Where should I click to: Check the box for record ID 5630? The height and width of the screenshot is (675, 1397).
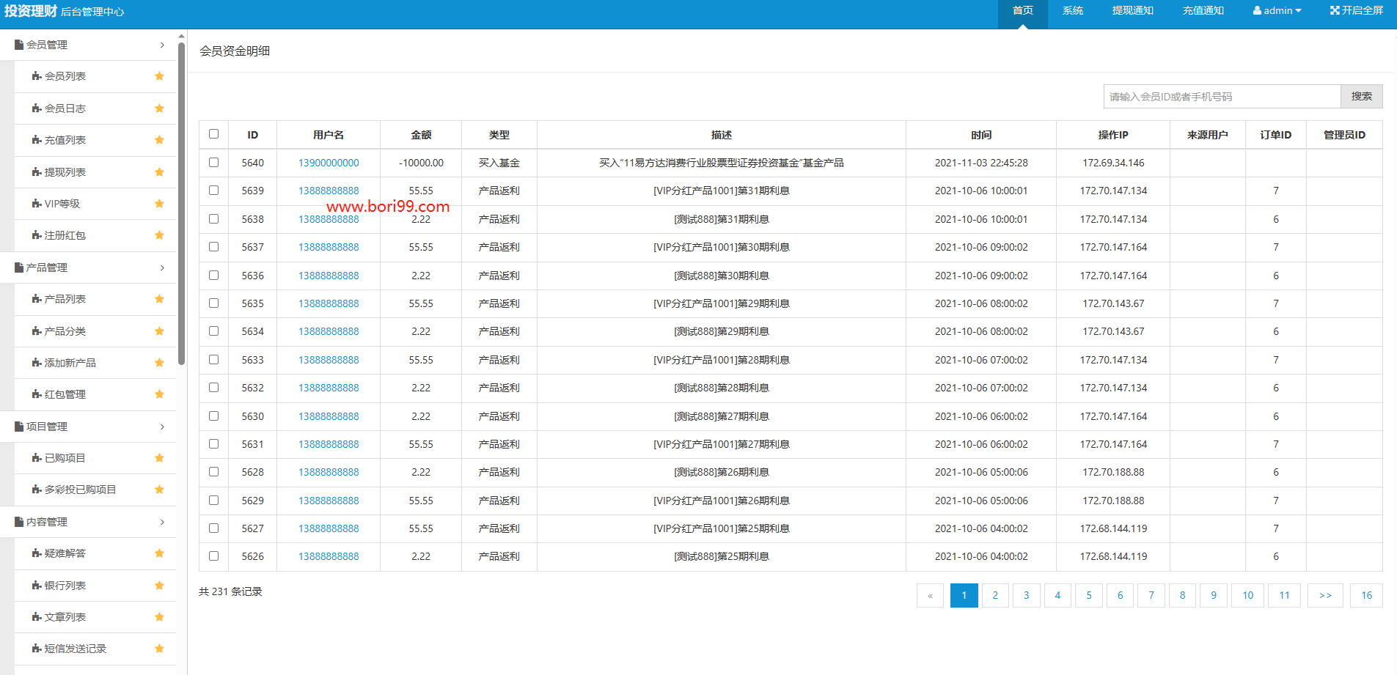tap(213, 416)
